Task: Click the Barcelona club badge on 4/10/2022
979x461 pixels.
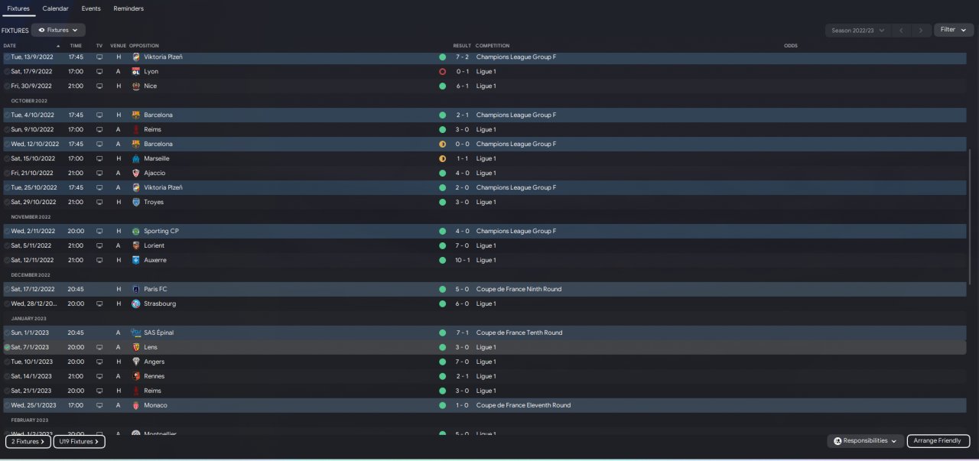Action: (136, 115)
